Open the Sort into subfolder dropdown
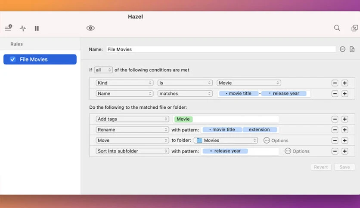The image size is (360, 208). click(x=132, y=151)
